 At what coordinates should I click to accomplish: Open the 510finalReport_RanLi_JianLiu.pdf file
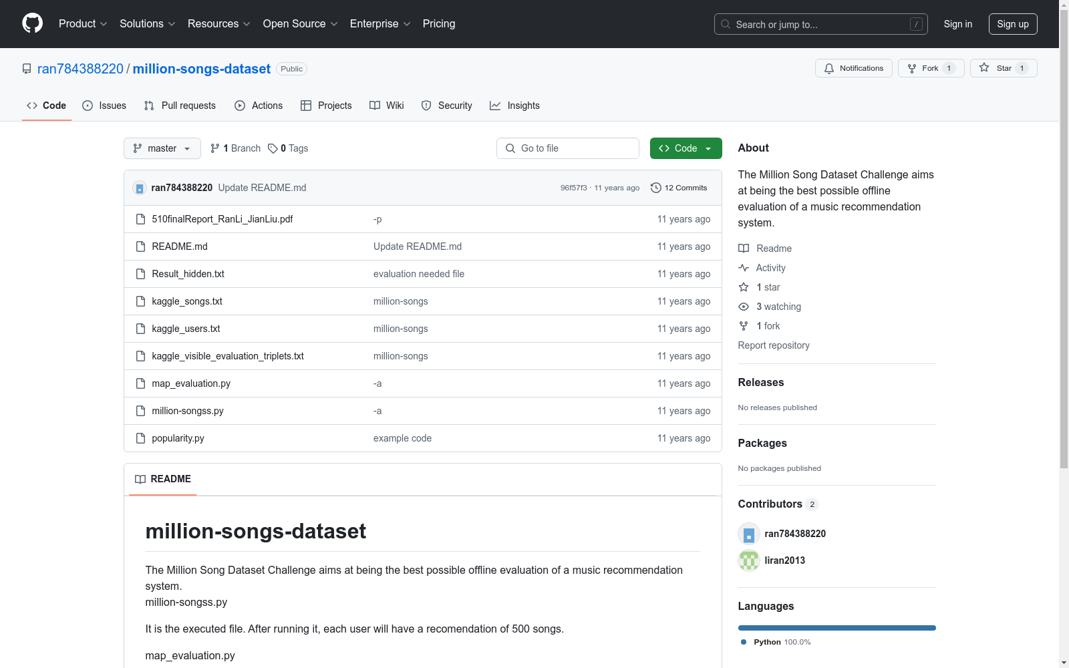tap(222, 219)
